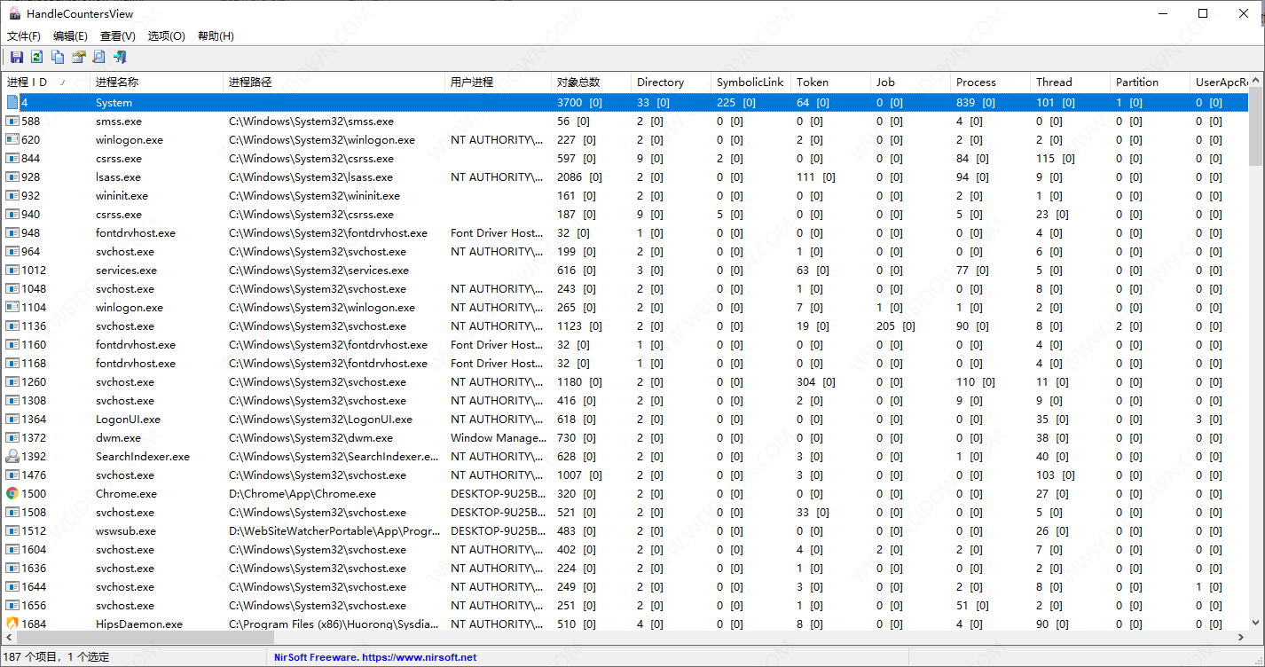The height and width of the screenshot is (667, 1265).
Task: Click the Token value 304 [0]
Action: (816, 382)
